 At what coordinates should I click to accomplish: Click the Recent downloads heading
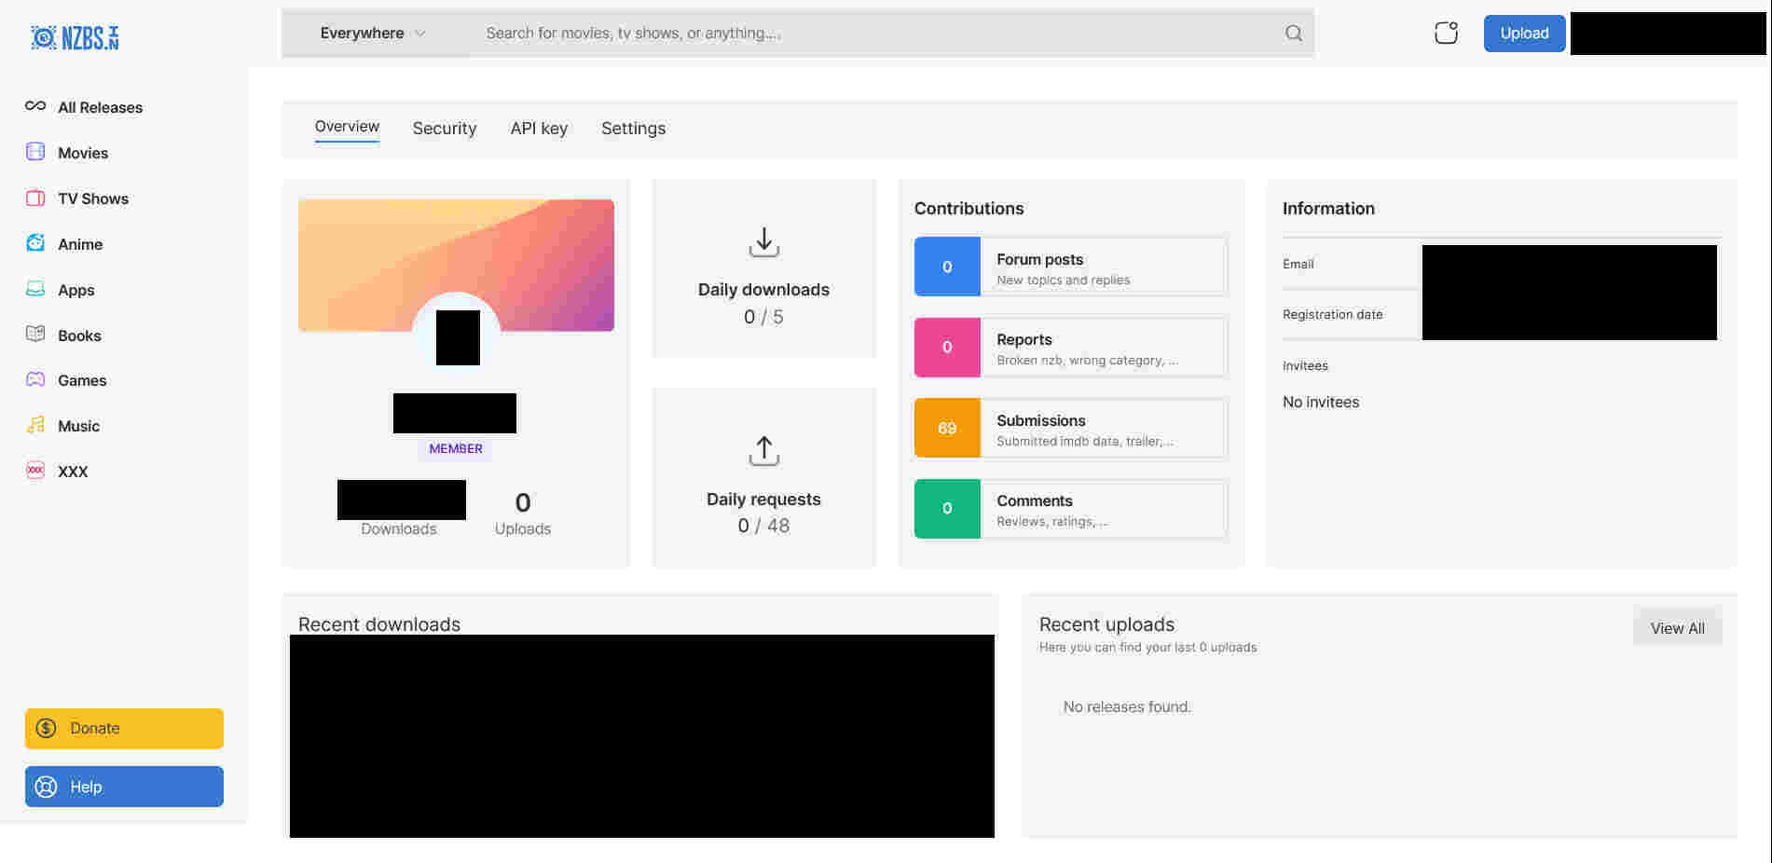(379, 624)
